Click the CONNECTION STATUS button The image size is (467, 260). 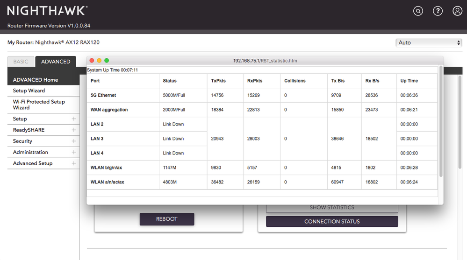332,222
